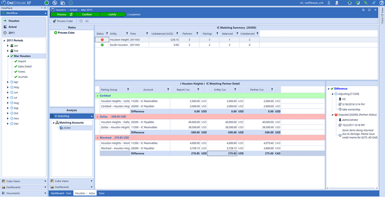Collapse the Matching Accounts node
This screenshot has height=197, width=385.
point(53,123)
